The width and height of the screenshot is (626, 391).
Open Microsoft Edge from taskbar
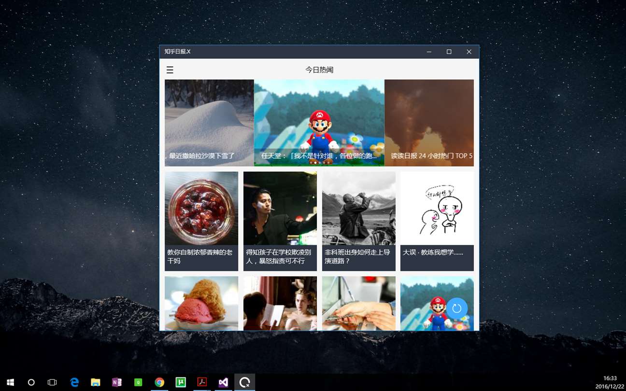point(74,382)
